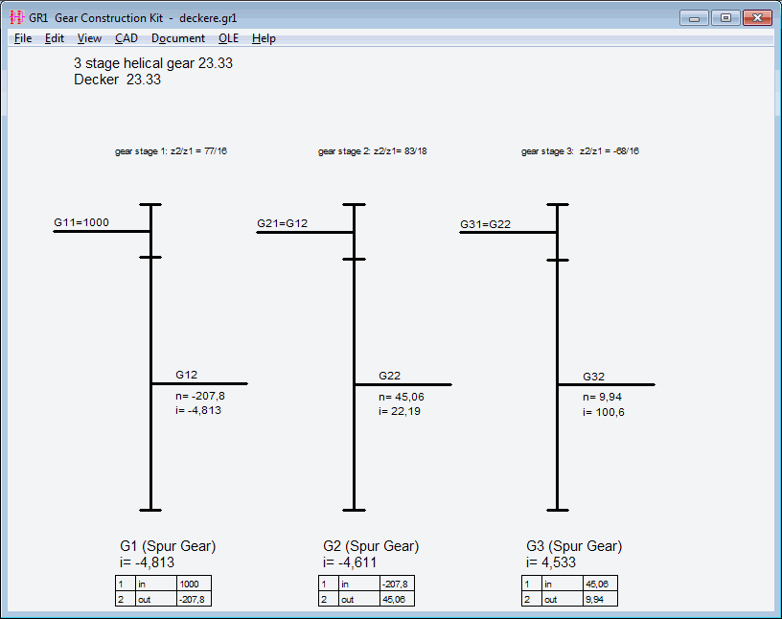Select the G11=1000 input shaft label

pos(81,223)
